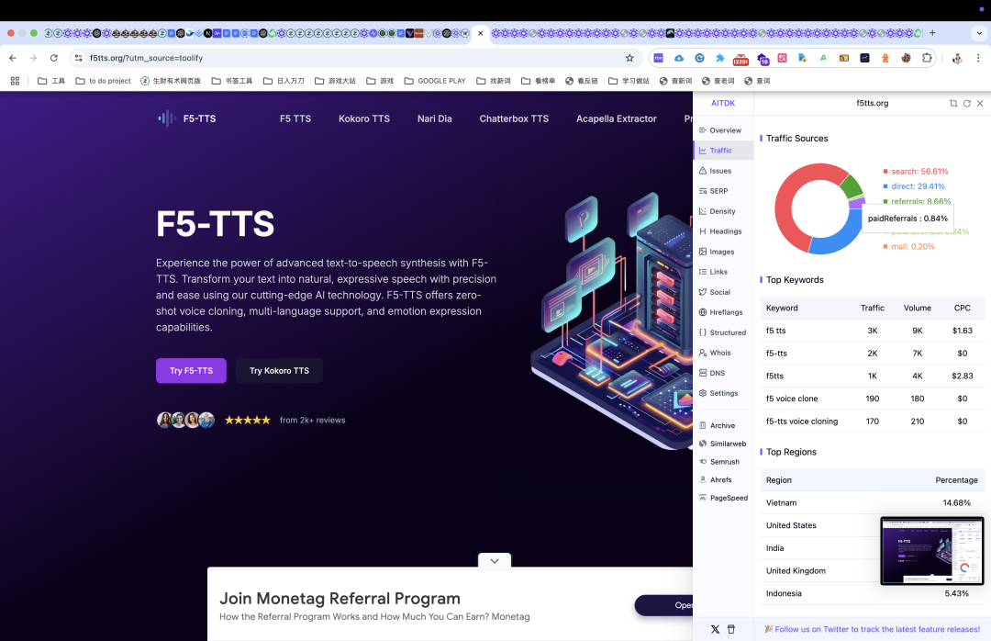Open the 书签工具 bookmark folder
Screen dimensions: 991x641
click(x=232, y=81)
